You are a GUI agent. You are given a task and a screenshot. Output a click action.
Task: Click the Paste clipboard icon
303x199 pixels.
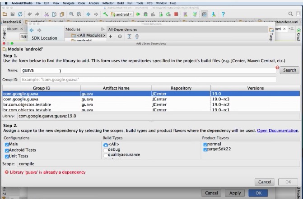(62, 14)
